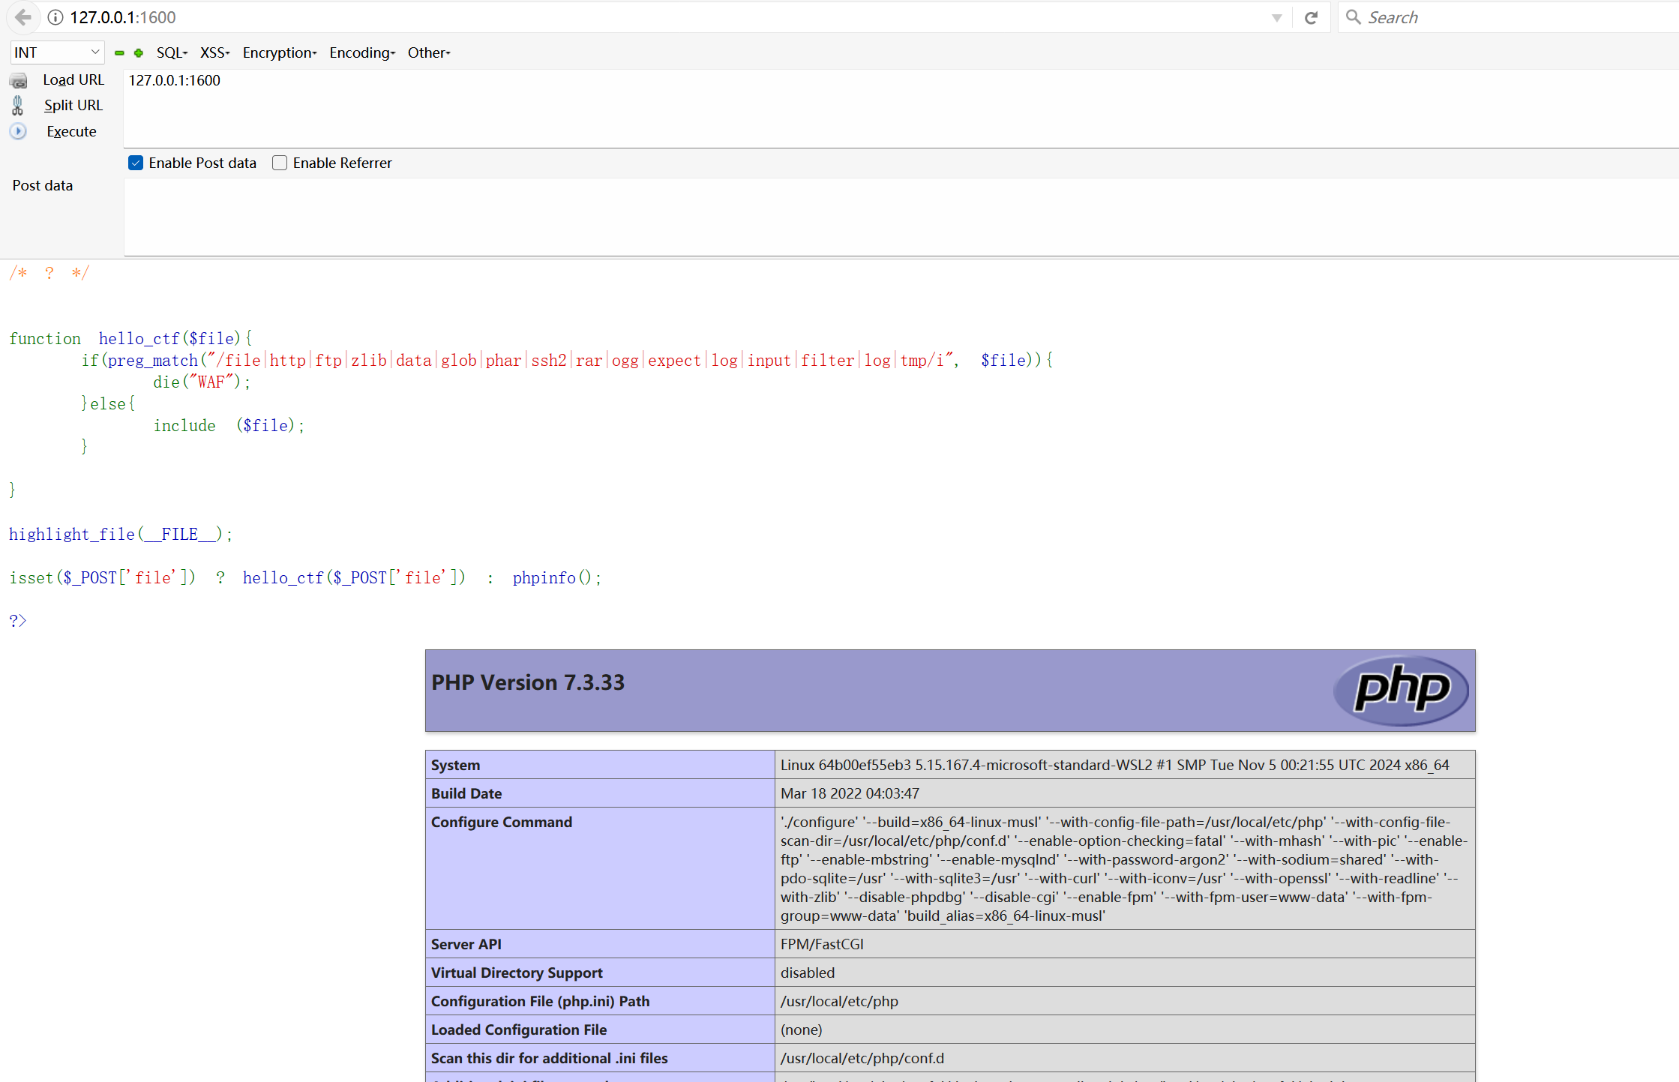Click the Load URL link icon
The width and height of the screenshot is (1679, 1082).
(x=19, y=80)
